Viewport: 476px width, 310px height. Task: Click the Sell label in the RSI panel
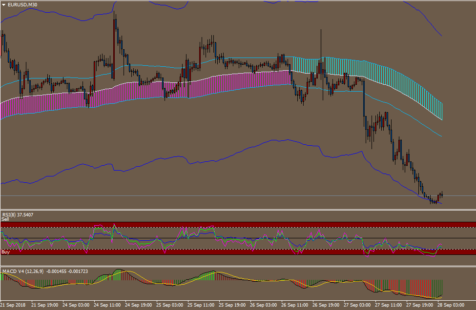pyautogui.click(x=5, y=219)
